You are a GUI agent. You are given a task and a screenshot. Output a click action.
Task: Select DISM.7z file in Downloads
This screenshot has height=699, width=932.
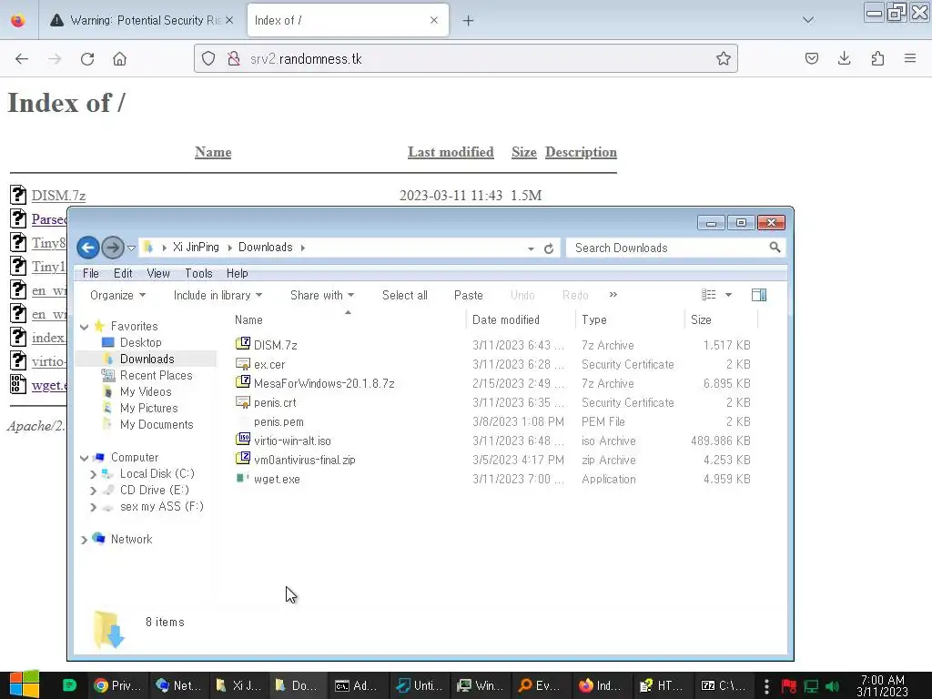[275, 345]
